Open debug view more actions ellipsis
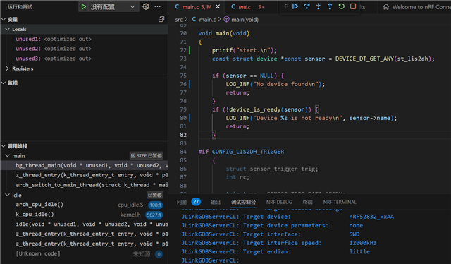451x264 pixels. 157,6
